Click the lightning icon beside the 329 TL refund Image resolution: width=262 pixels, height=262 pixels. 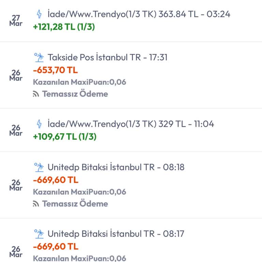(39, 123)
